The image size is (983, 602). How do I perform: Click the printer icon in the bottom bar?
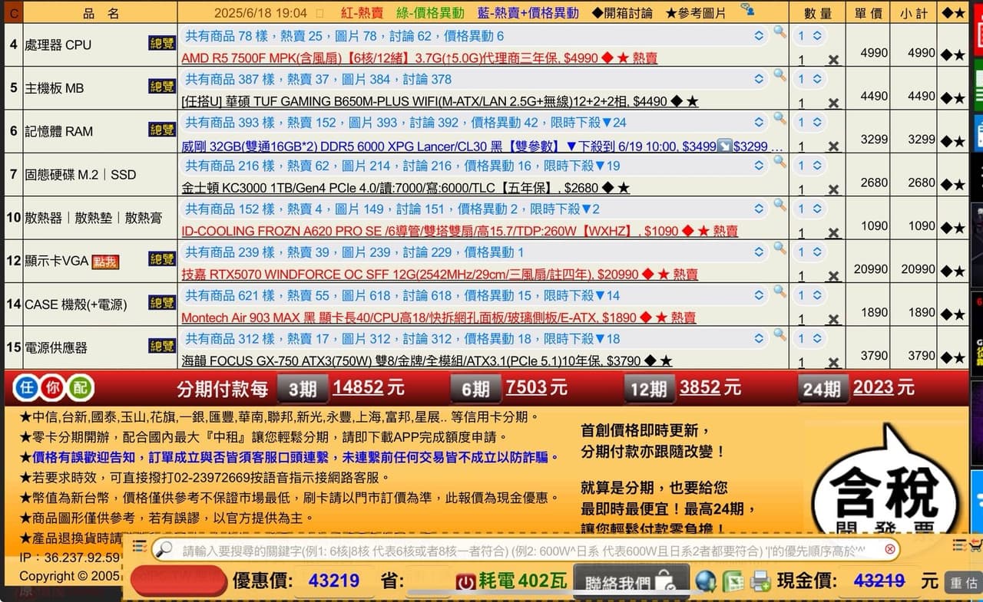760,581
